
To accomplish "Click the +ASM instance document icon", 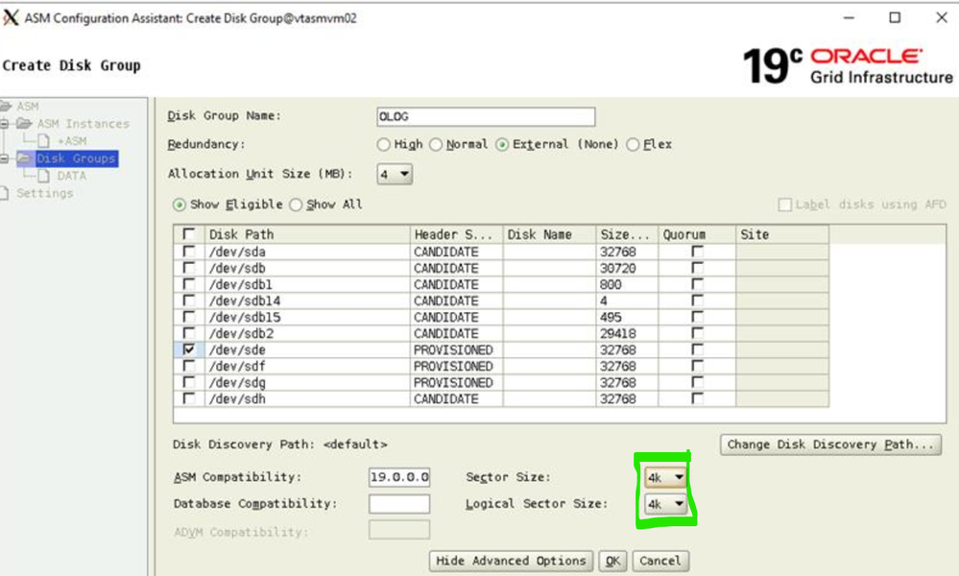I will point(43,140).
